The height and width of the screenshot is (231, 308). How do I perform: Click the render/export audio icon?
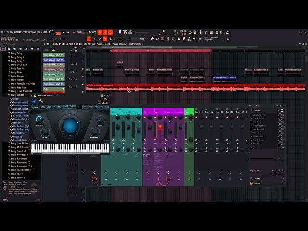[217, 32]
